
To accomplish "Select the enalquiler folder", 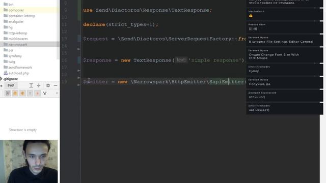I will pos(16,21).
